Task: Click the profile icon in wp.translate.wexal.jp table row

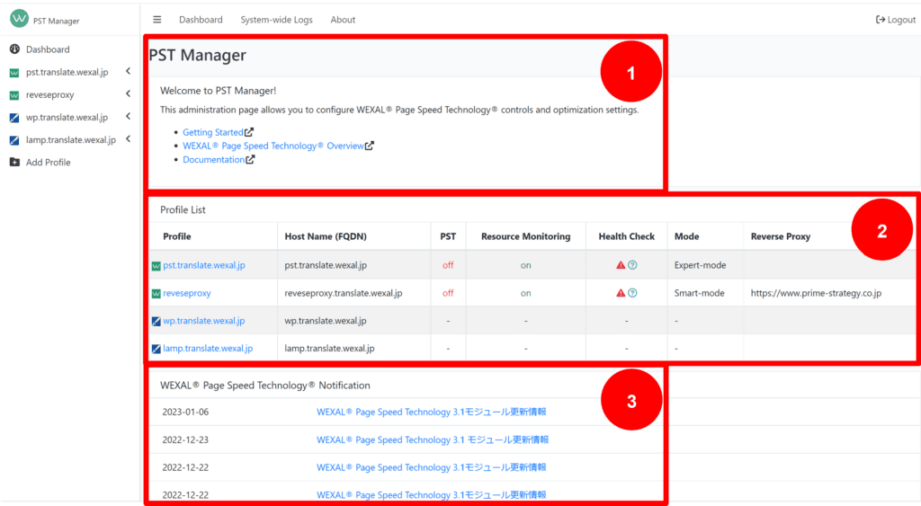Action: pos(156,321)
